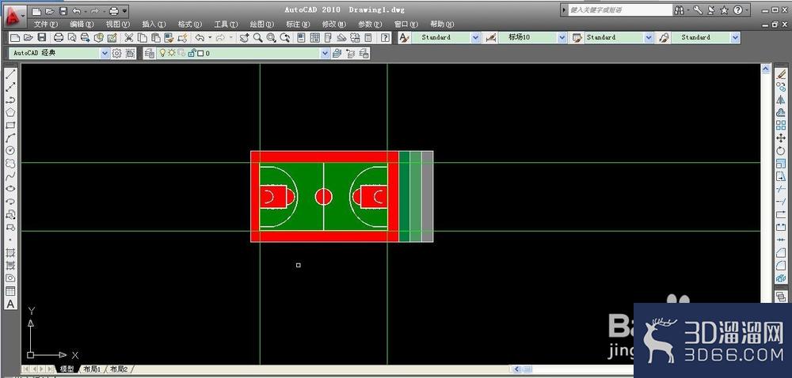This screenshot has height=378, width=792.
Task: Expand the layer list dropdown
Action: pyautogui.click(x=326, y=53)
